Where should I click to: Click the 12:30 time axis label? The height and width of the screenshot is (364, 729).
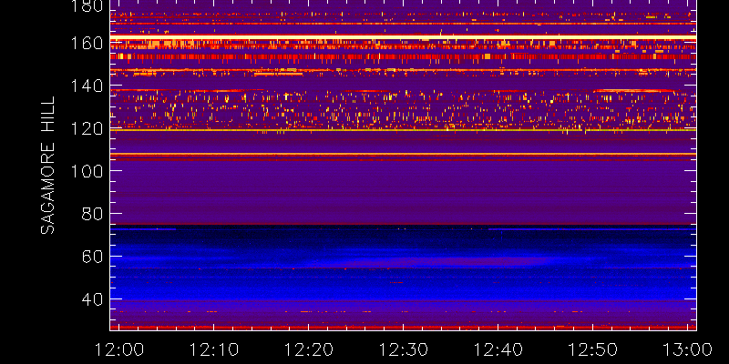point(403,349)
